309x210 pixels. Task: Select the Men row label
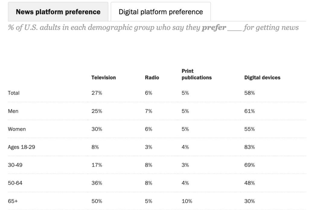pos(13,111)
